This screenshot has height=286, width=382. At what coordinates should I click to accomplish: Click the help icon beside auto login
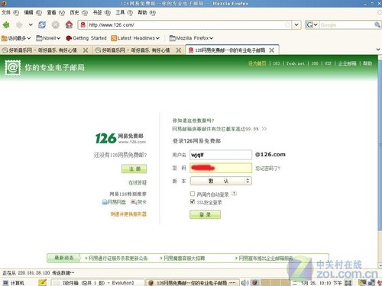pos(235,194)
